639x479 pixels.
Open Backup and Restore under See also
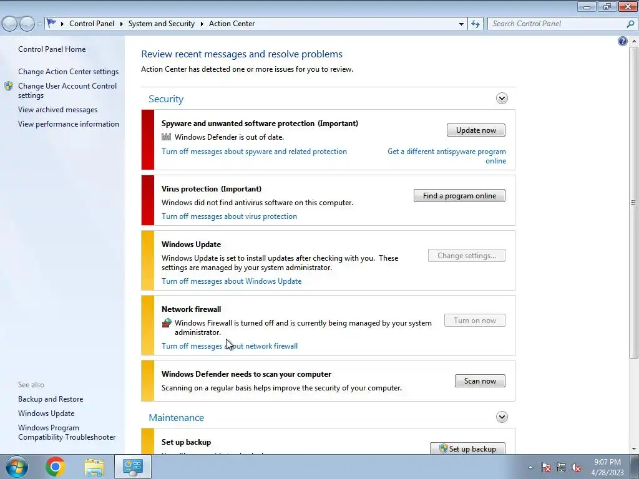(51, 399)
